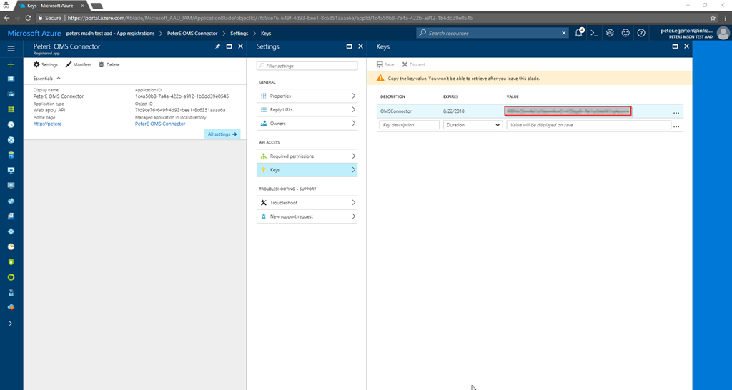The height and width of the screenshot is (390, 732).
Task: Launch Cloud Shell from top bar
Action: pos(594,33)
